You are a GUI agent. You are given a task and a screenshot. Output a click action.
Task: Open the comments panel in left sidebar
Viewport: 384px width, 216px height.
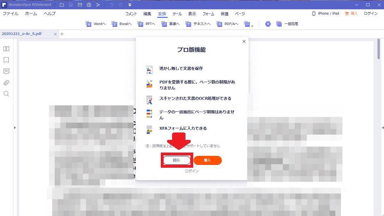(6, 71)
